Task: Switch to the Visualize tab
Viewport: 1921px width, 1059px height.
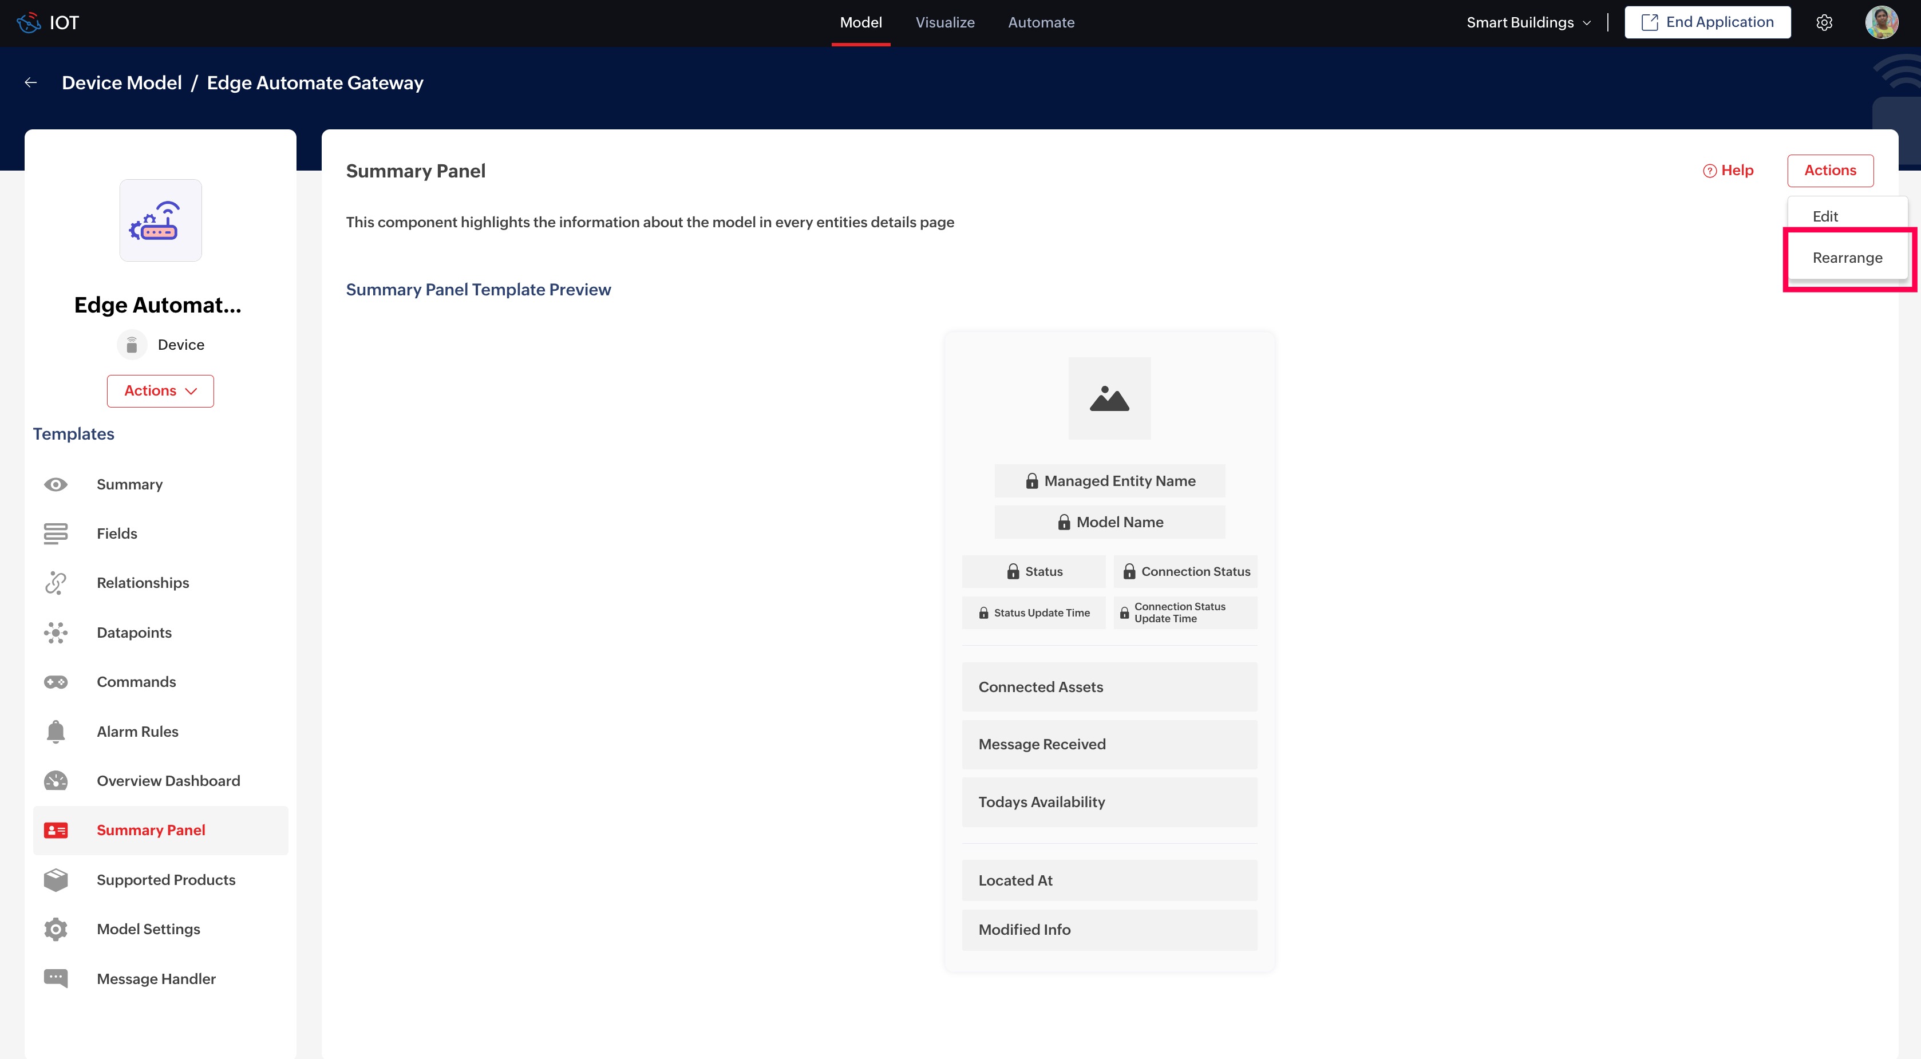Action: [944, 22]
